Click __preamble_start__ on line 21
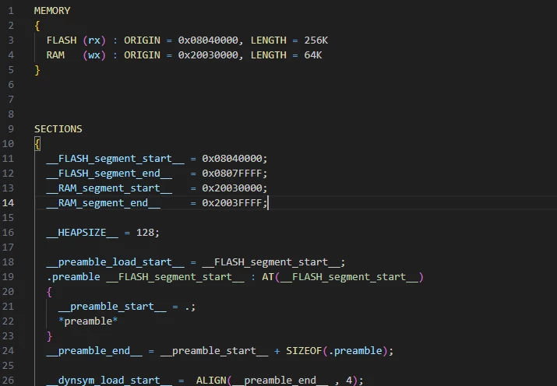This screenshot has width=557, height=386. tap(112, 306)
